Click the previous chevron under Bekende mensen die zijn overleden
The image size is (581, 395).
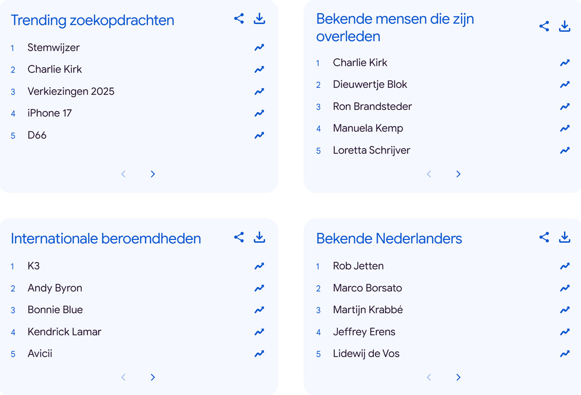coord(429,174)
